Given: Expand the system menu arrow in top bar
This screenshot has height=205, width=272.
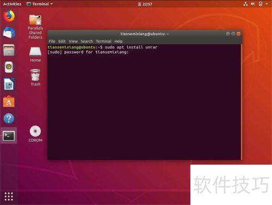Looking at the screenshot, I should pyautogui.click(x=267, y=4).
